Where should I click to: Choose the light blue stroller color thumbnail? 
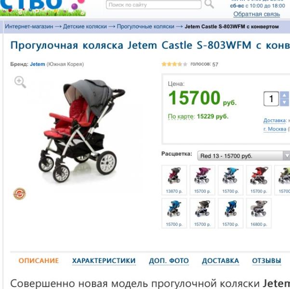[x=230, y=180]
